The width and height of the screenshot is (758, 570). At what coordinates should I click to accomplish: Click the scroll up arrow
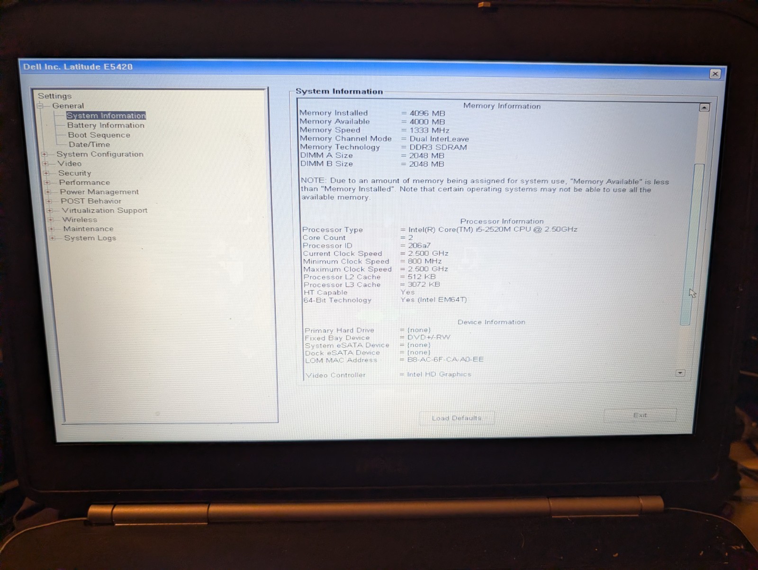pyautogui.click(x=704, y=108)
